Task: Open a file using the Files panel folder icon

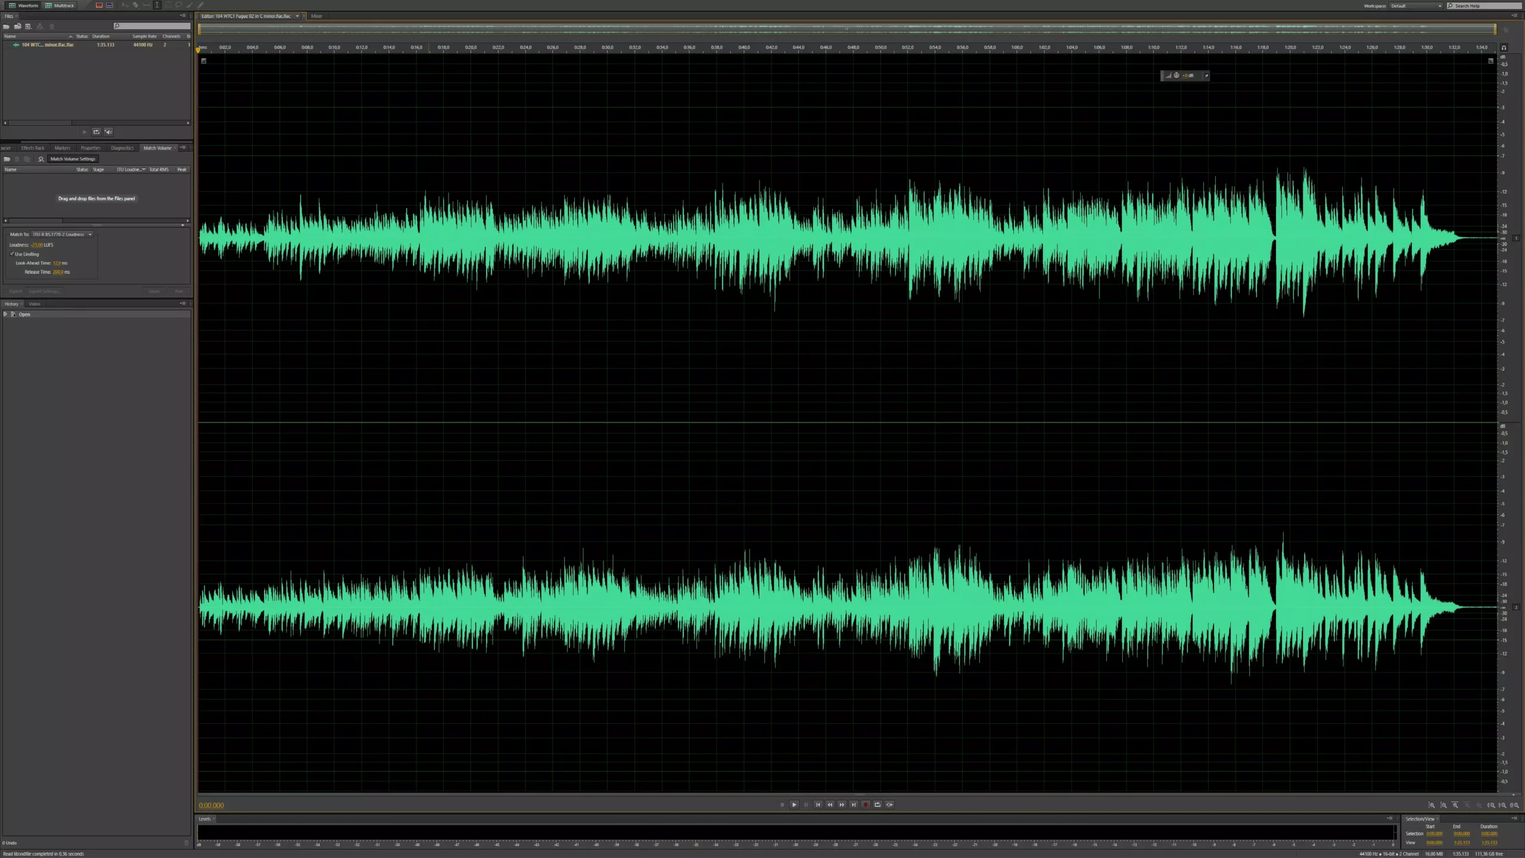Action: (x=6, y=26)
